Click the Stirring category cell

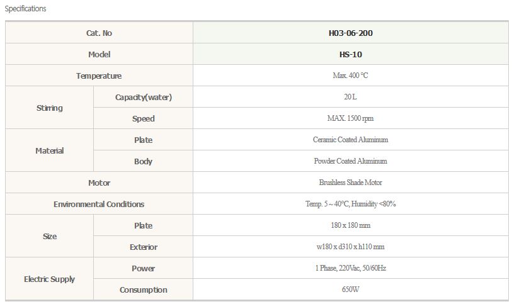click(x=50, y=108)
